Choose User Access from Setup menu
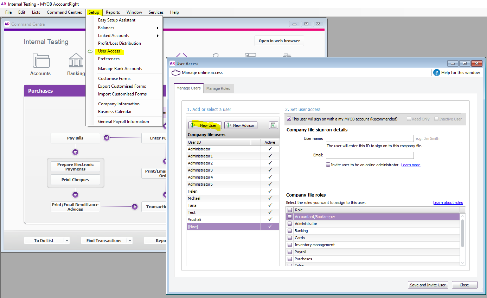 coord(109,51)
